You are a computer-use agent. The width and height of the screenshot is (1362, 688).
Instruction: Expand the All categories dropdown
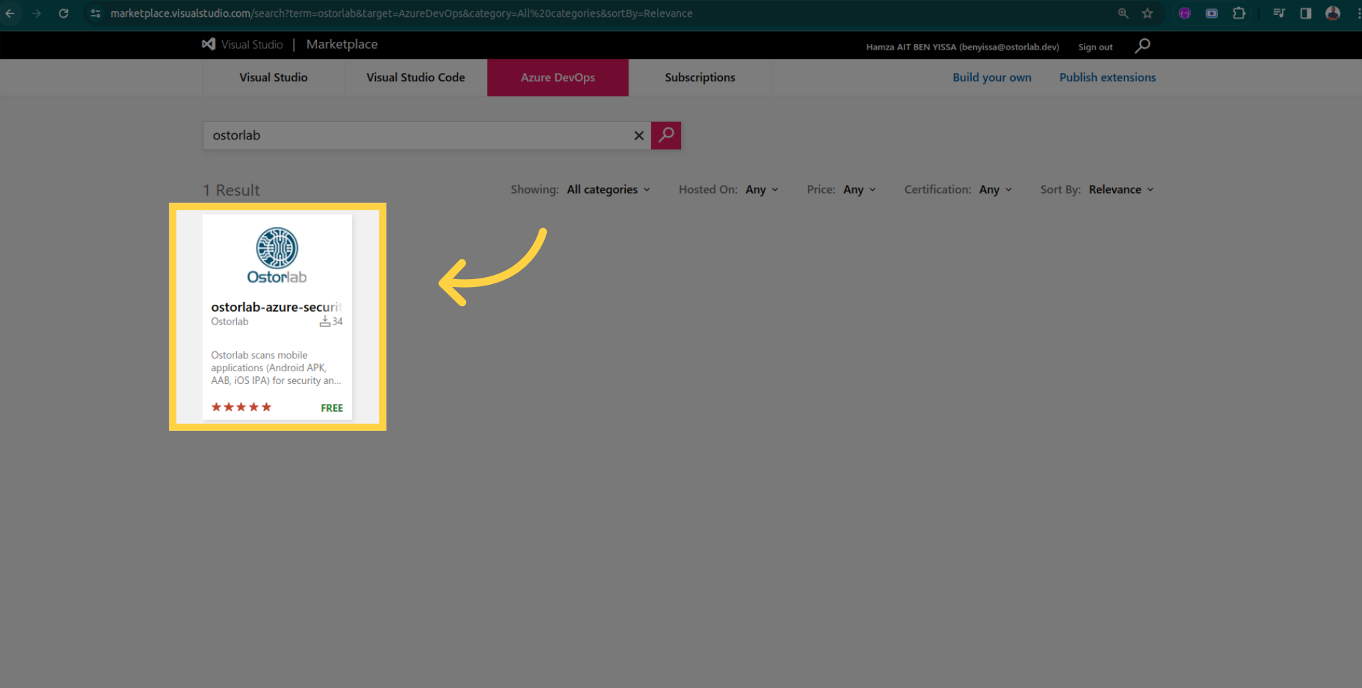click(x=608, y=190)
